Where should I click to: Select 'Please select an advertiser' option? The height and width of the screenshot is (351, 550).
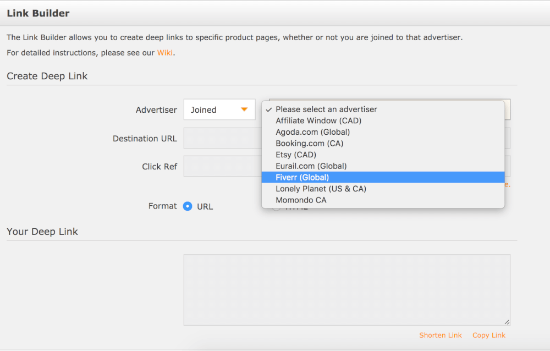coord(383,109)
